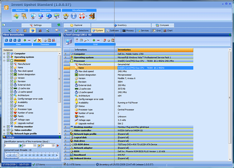Toggle the L2 cache size checkbox
Image resolution: width=234 pixels, height=168 pixels.
point(12,88)
